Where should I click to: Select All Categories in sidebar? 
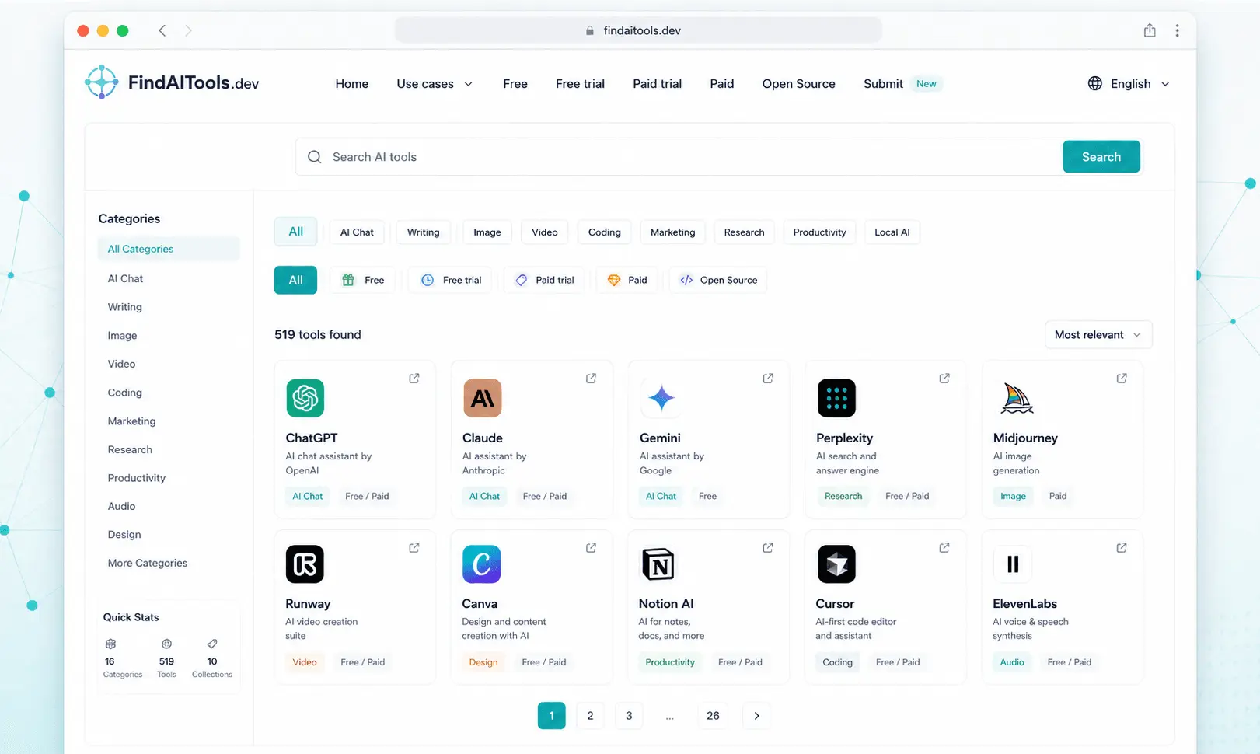point(169,249)
